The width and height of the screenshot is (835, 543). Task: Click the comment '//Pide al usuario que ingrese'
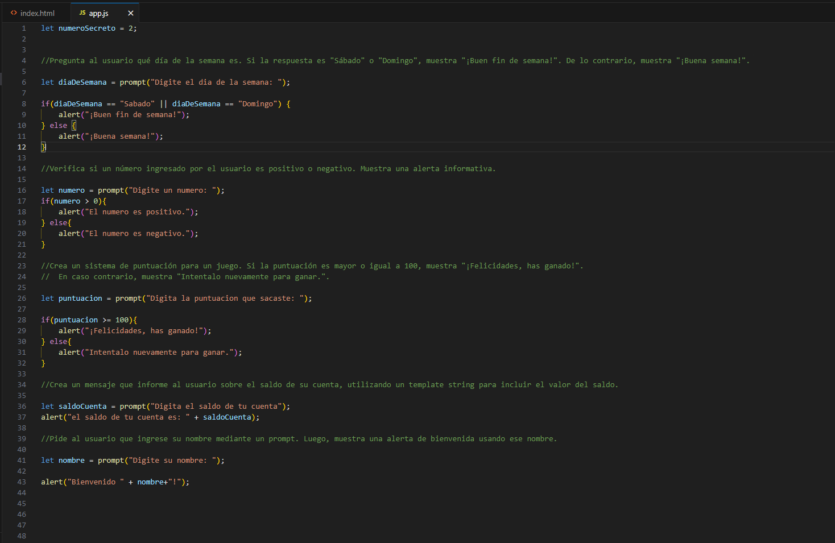click(x=299, y=439)
